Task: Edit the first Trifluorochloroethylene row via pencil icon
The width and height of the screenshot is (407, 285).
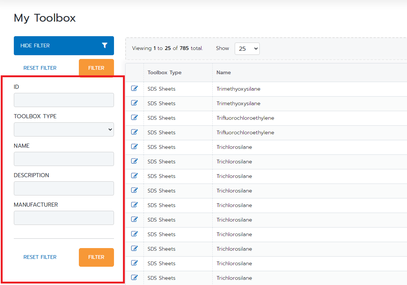Action: coord(135,118)
